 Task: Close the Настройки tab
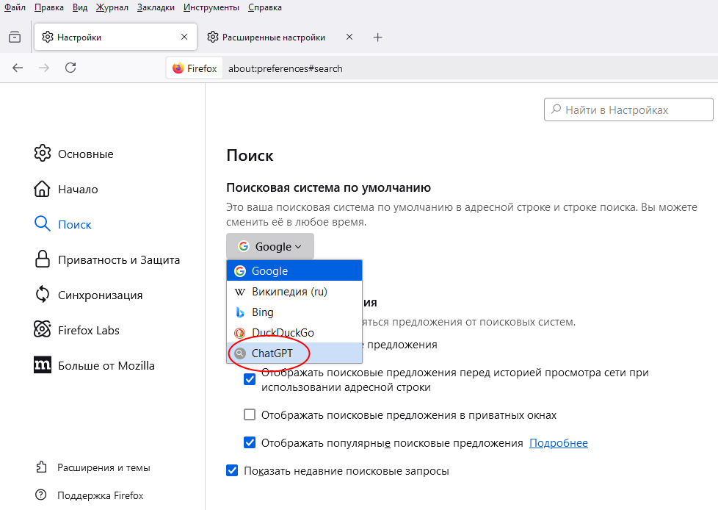184,37
